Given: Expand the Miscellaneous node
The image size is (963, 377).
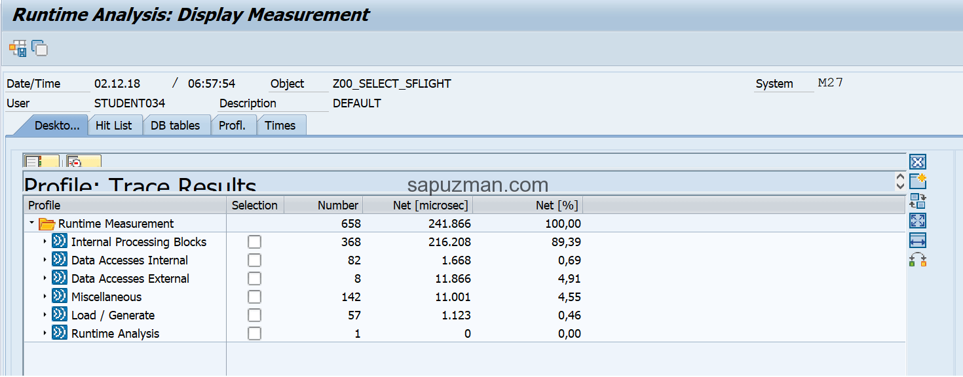Looking at the screenshot, I should tap(45, 296).
